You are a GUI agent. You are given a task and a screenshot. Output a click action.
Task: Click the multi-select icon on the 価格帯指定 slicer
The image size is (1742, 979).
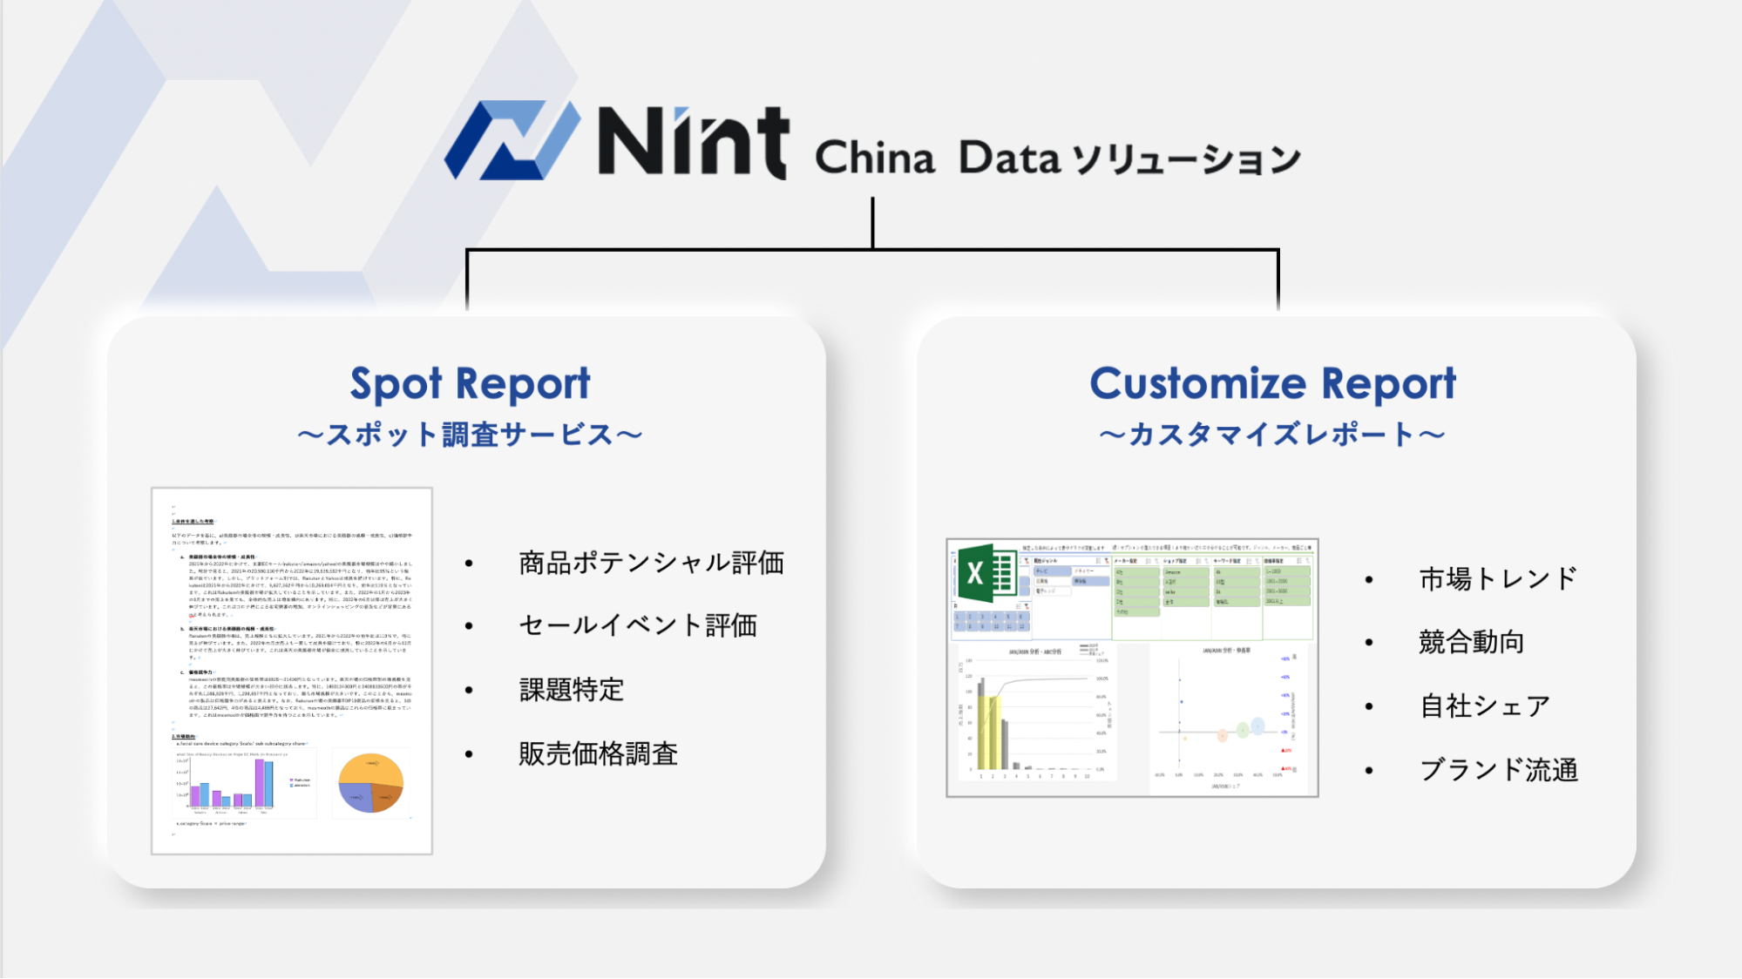pyautogui.click(x=1298, y=560)
